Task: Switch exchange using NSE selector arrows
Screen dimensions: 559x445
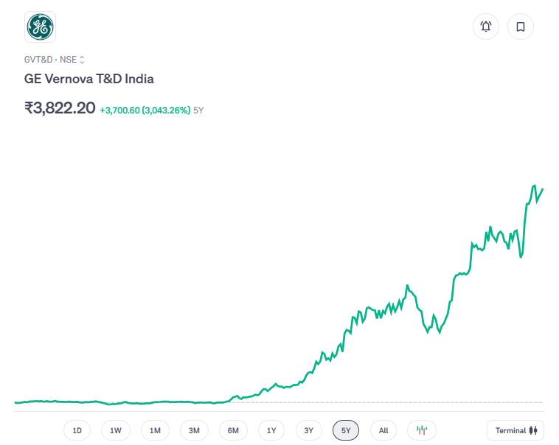Action: tap(82, 60)
